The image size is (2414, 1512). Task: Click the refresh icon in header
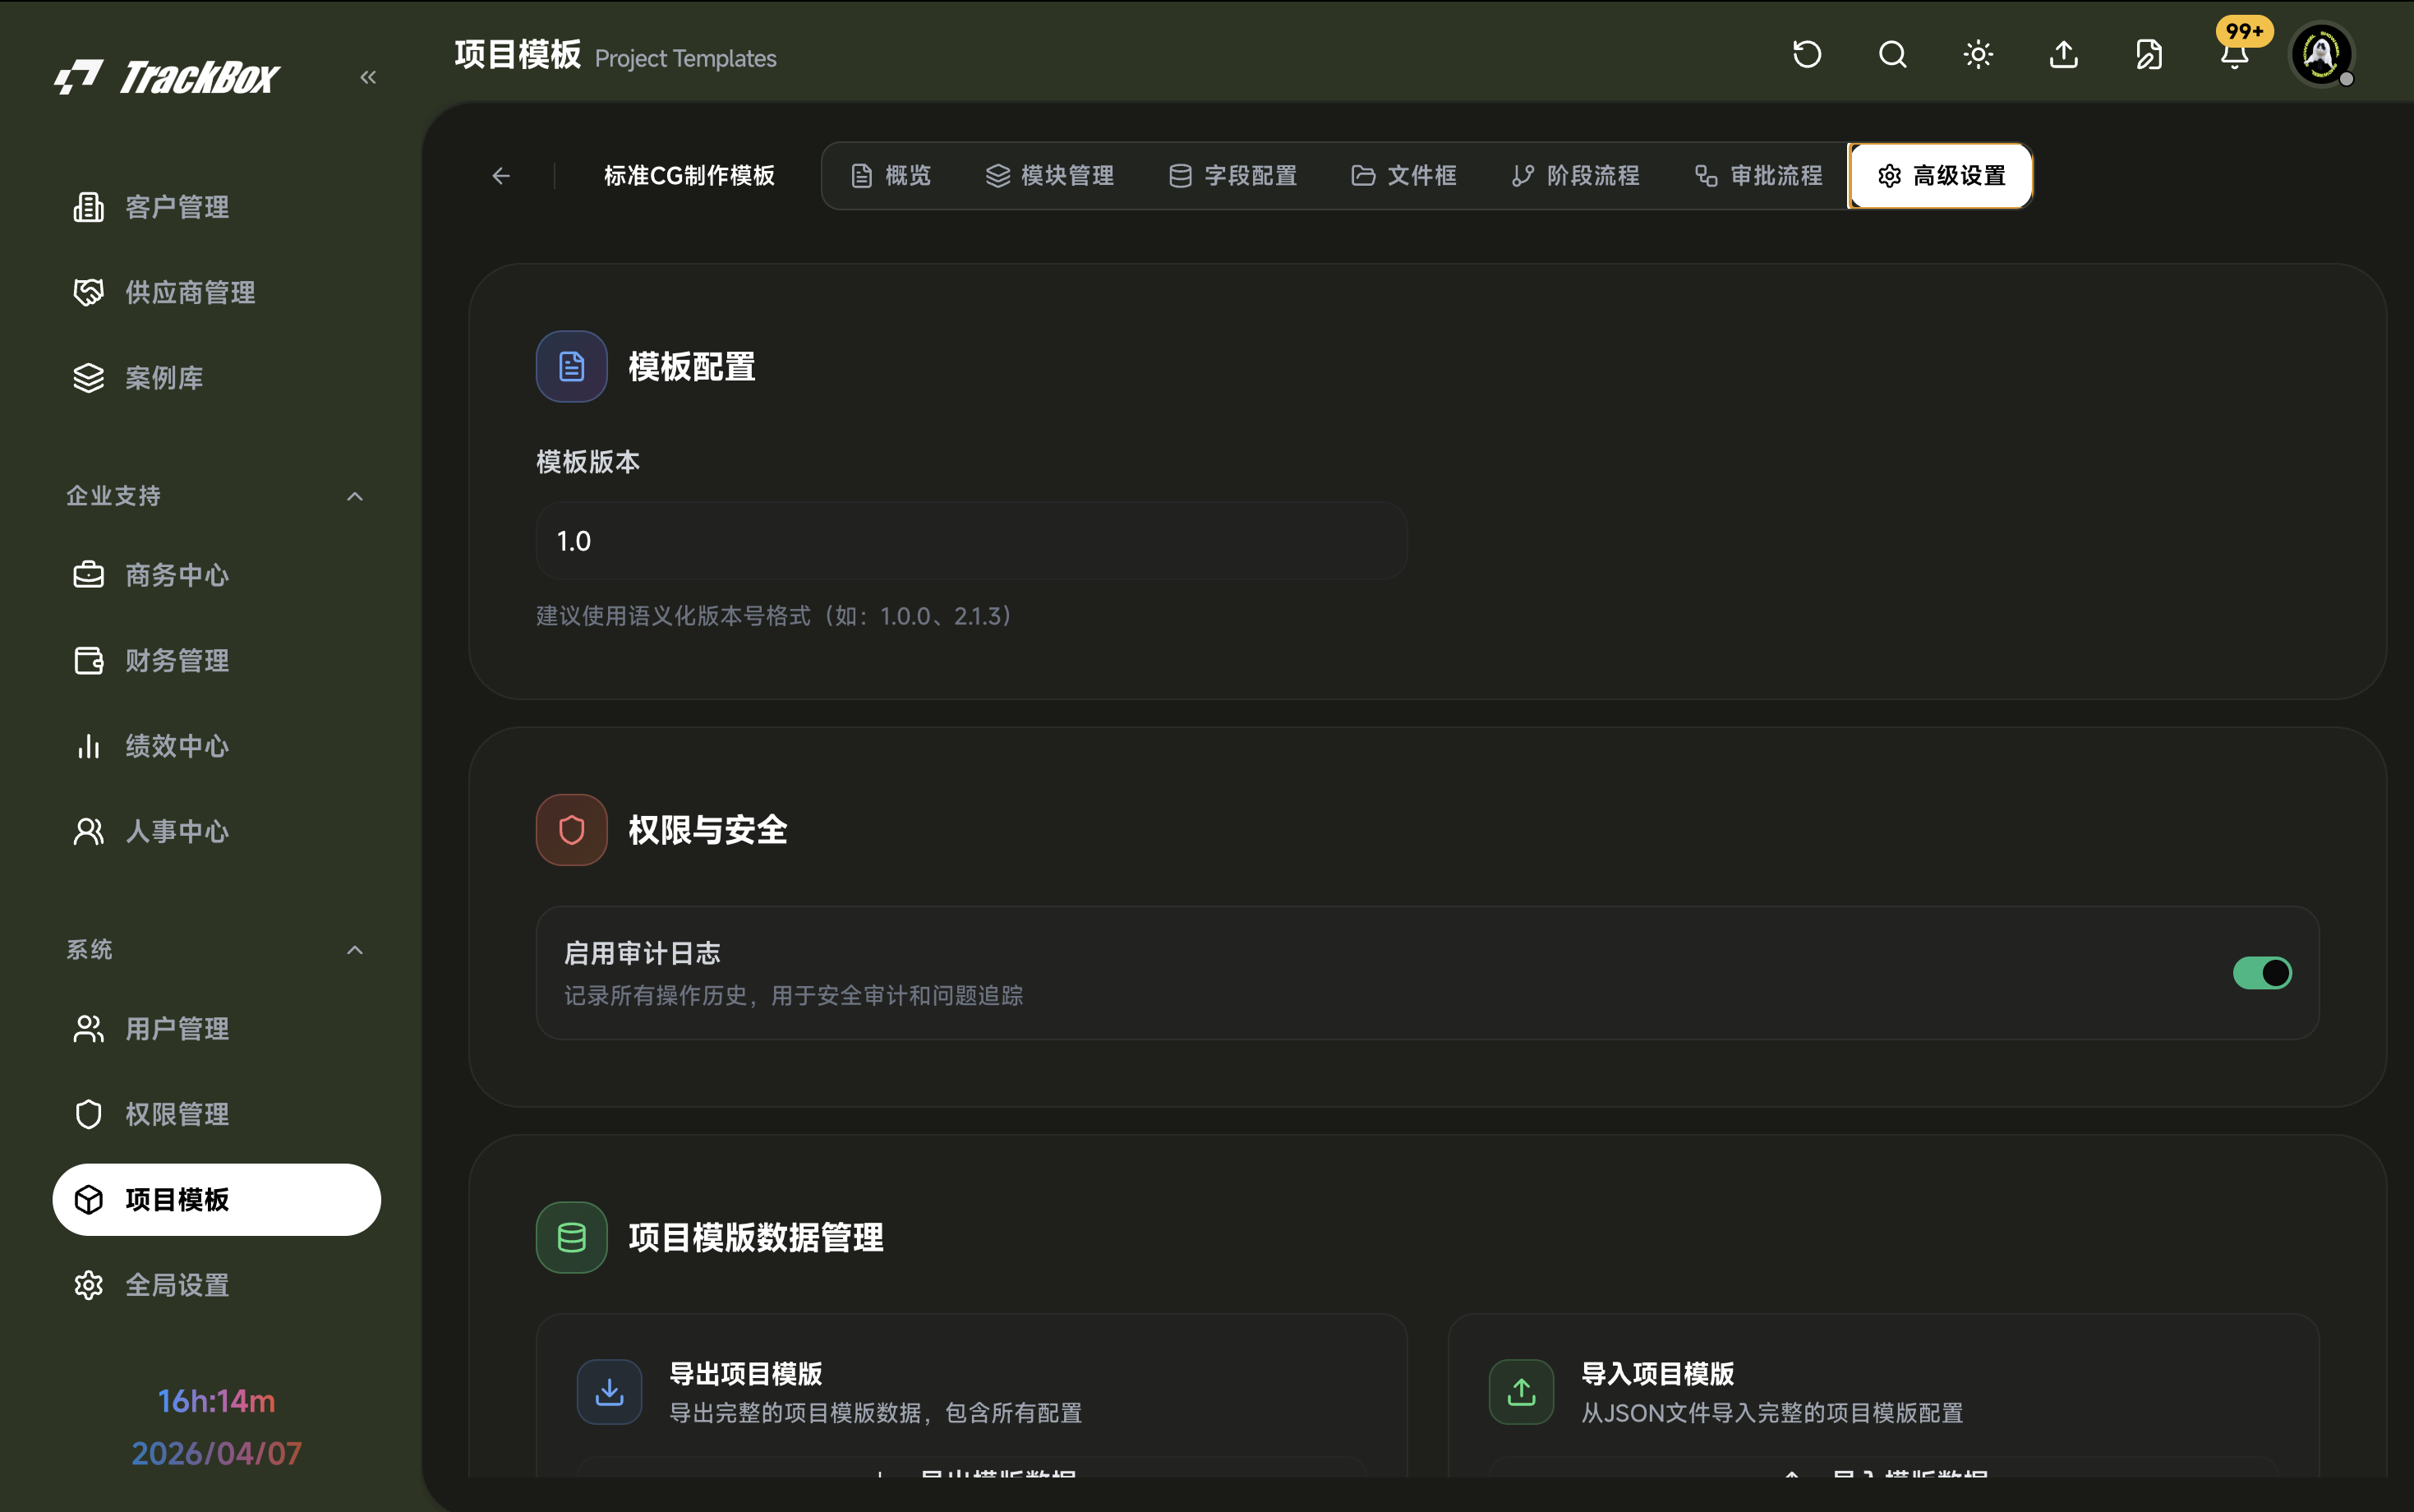click(x=1806, y=54)
